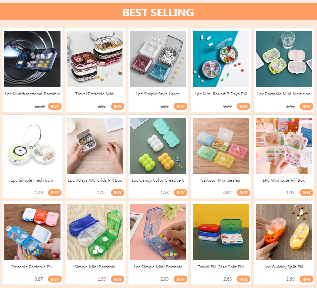Open the 1pc Simple Style Large thumbnail

[158, 59]
